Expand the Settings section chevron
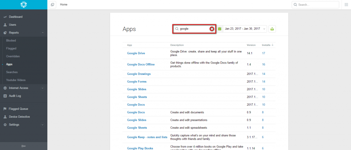The height and width of the screenshot is (150, 351). 43,125
